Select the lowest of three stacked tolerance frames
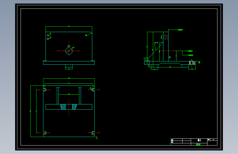238x154 pixels. pyautogui.click(x=191, y=55)
